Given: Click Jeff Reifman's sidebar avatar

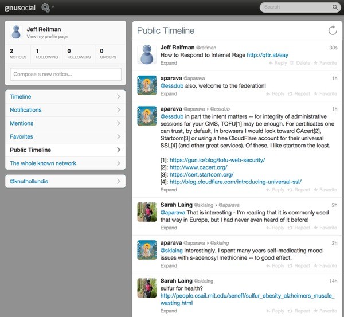Looking at the screenshot, I should coord(16,32).
